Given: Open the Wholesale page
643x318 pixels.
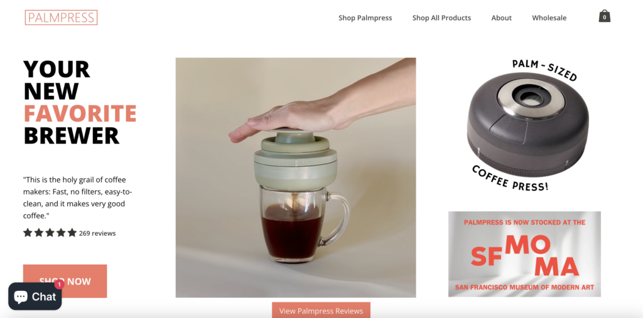Looking at the screenshot, I should (x=549, y=18).
